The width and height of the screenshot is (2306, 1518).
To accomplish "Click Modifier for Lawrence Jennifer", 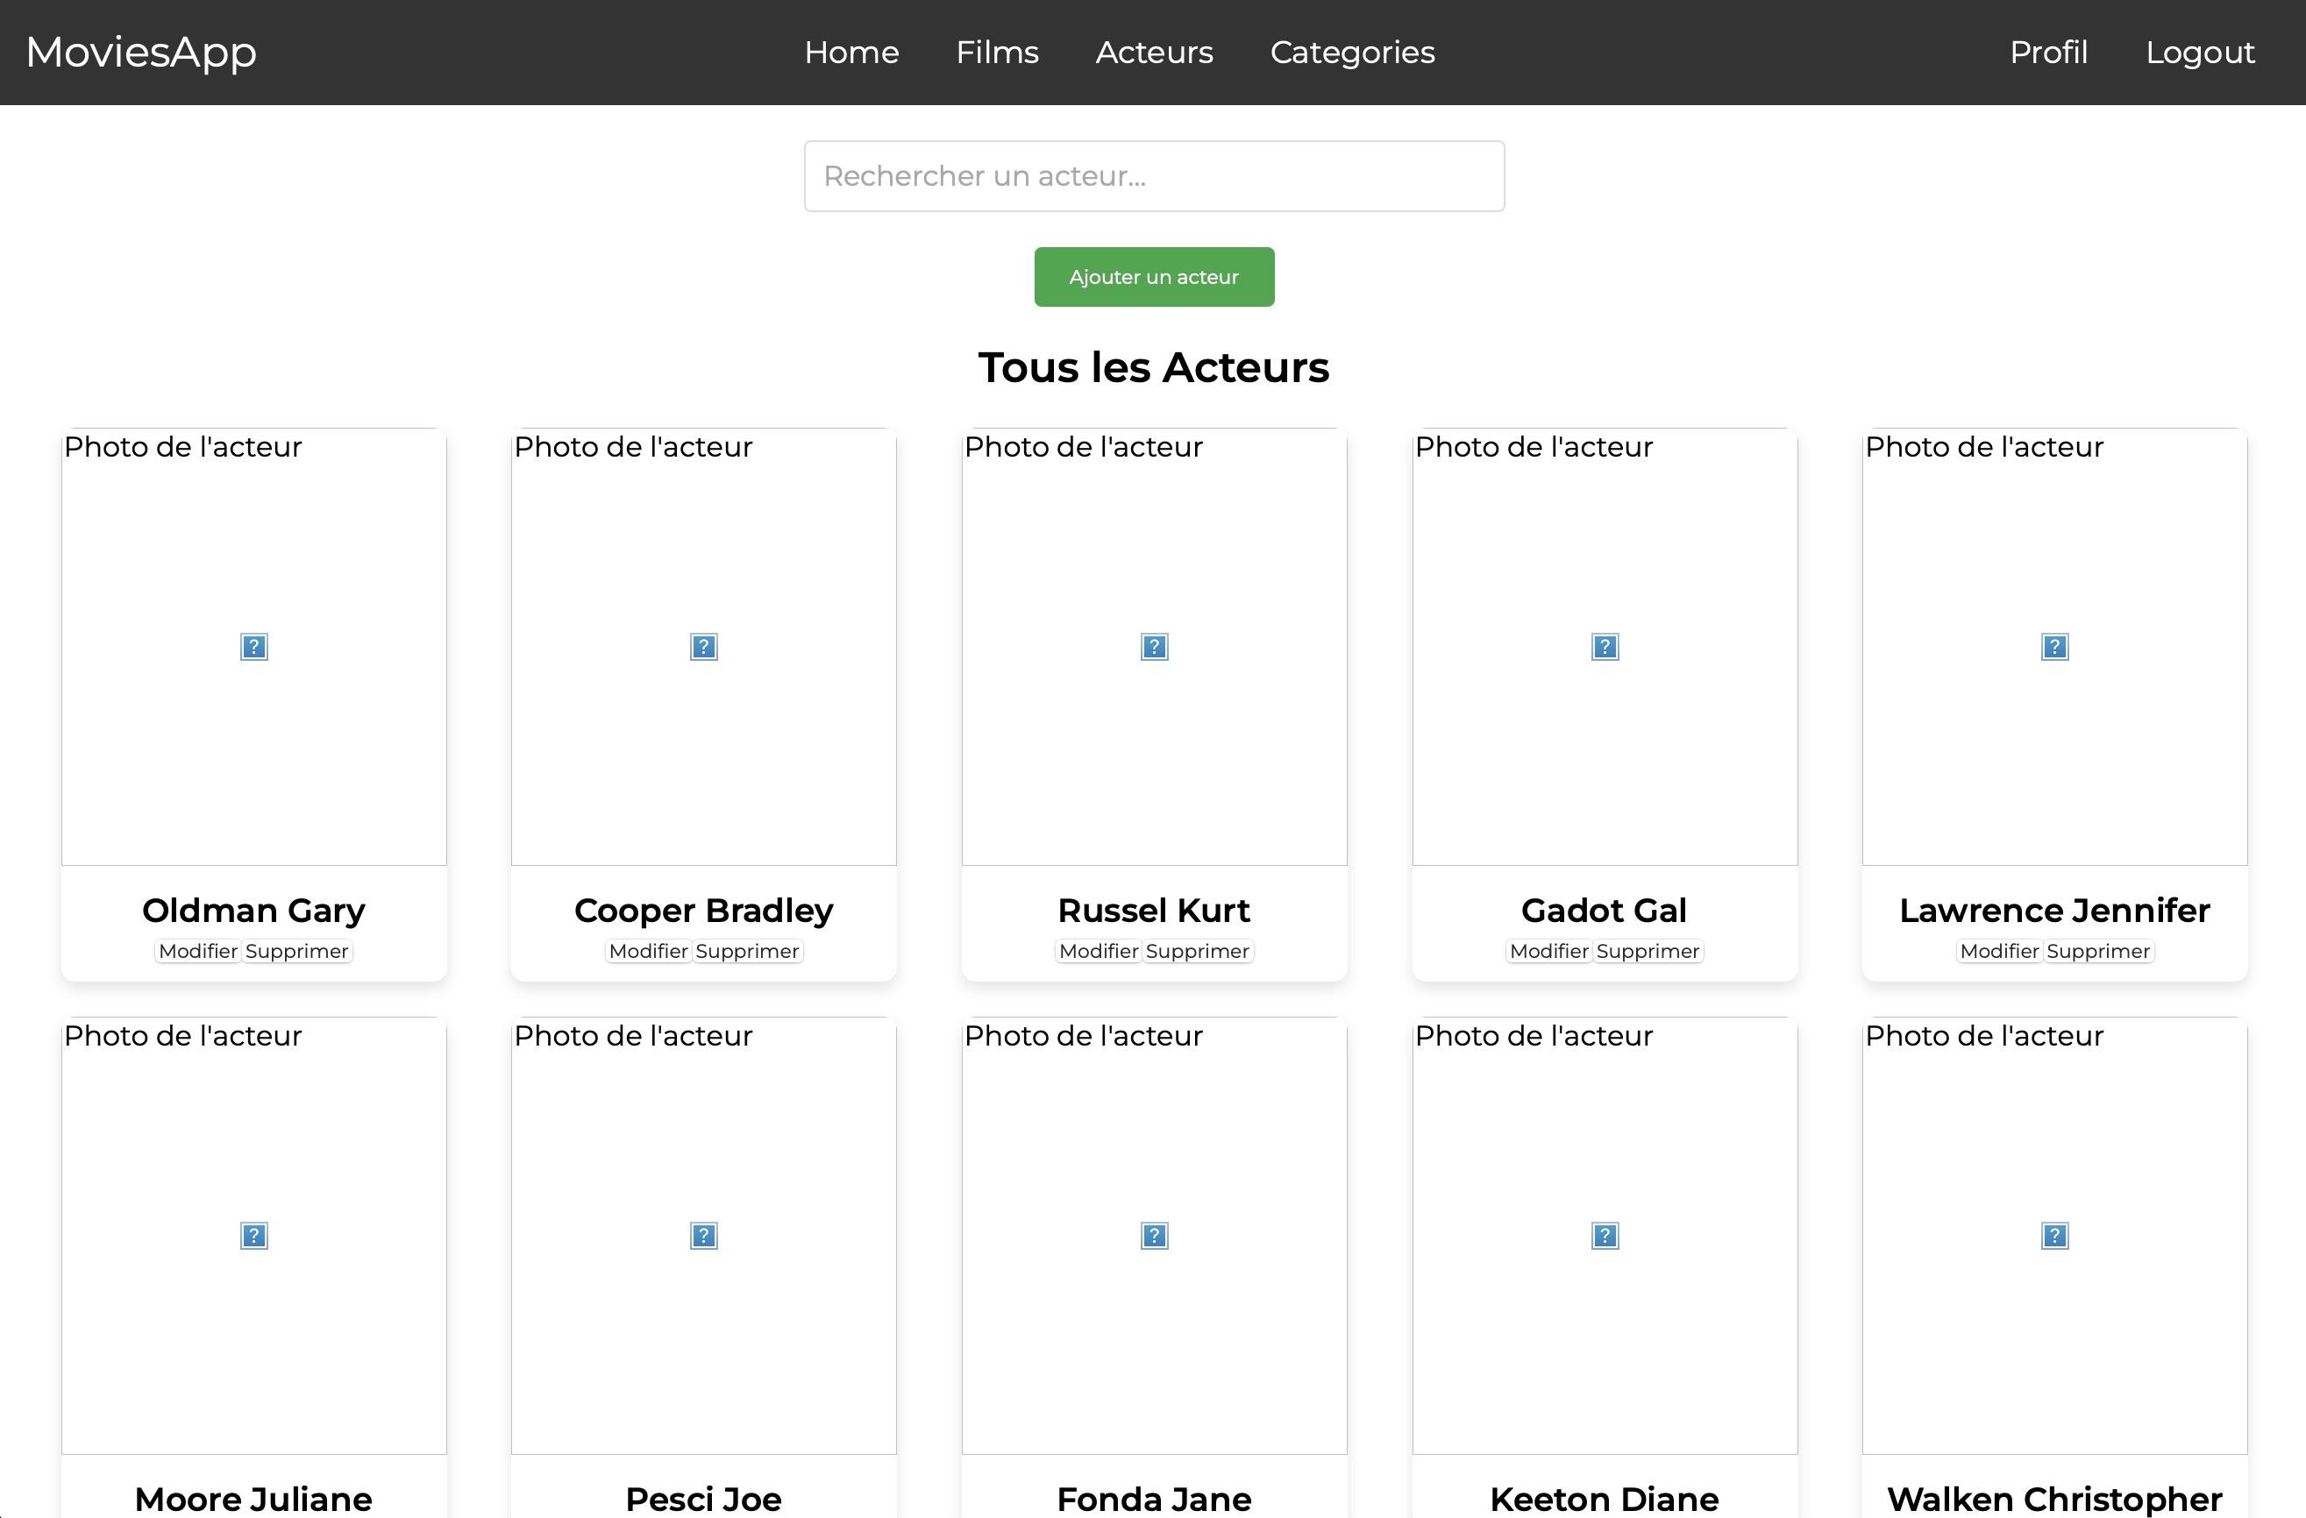I will coord(2000,951).
